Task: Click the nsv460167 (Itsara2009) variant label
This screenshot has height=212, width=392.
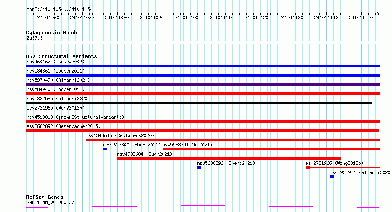Action: [55, 62]
